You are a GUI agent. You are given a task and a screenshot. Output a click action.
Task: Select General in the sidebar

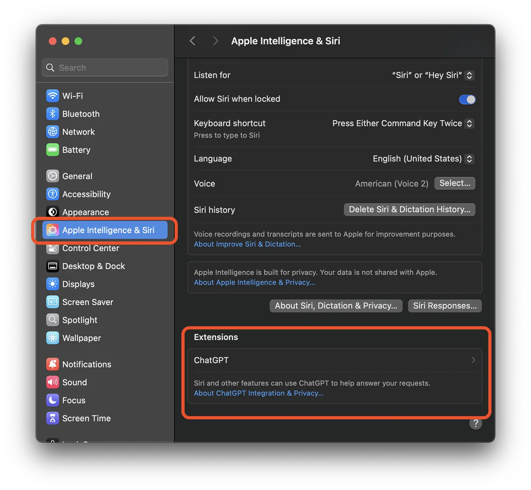105,176
